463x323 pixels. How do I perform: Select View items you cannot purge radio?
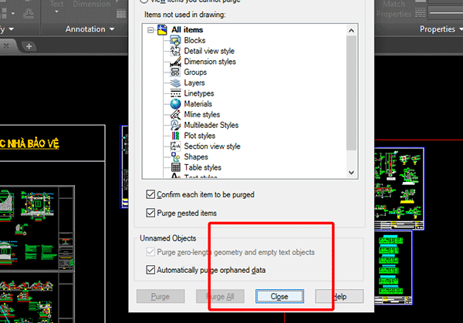[x=144, y=2]
